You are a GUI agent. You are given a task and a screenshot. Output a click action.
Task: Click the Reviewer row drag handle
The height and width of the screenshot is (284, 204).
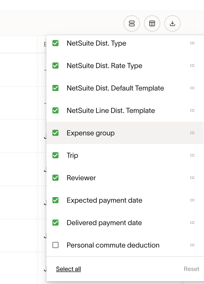point(192,178)
